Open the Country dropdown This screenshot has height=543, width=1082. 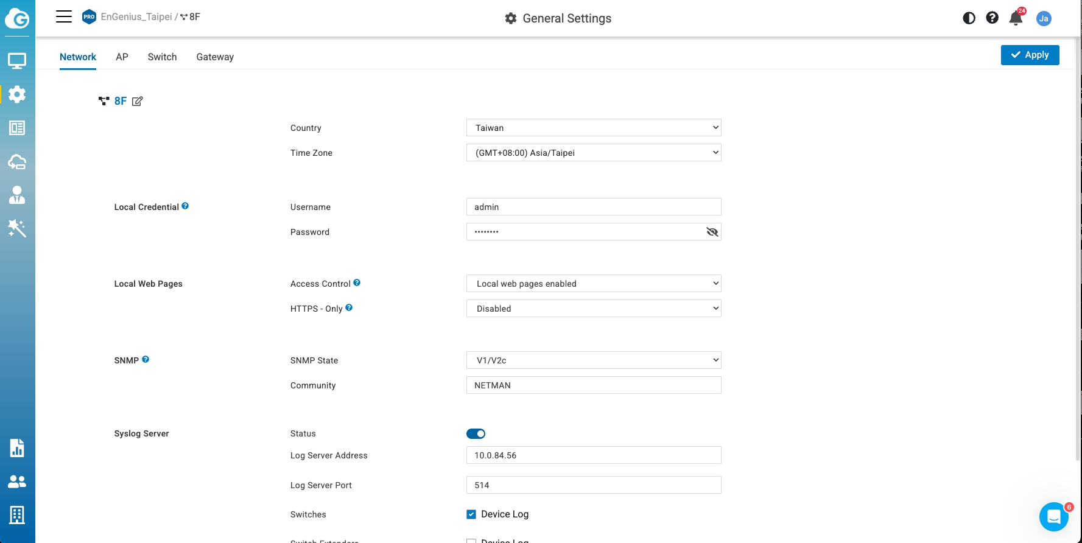click(x=593, y=128)
